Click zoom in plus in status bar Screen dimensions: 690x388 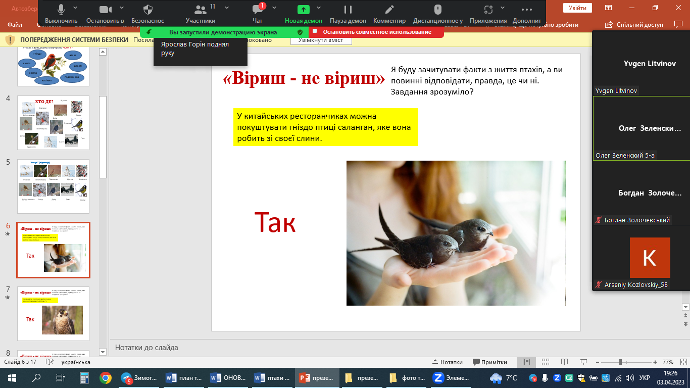pyautogui.click(x=655, y=362)
